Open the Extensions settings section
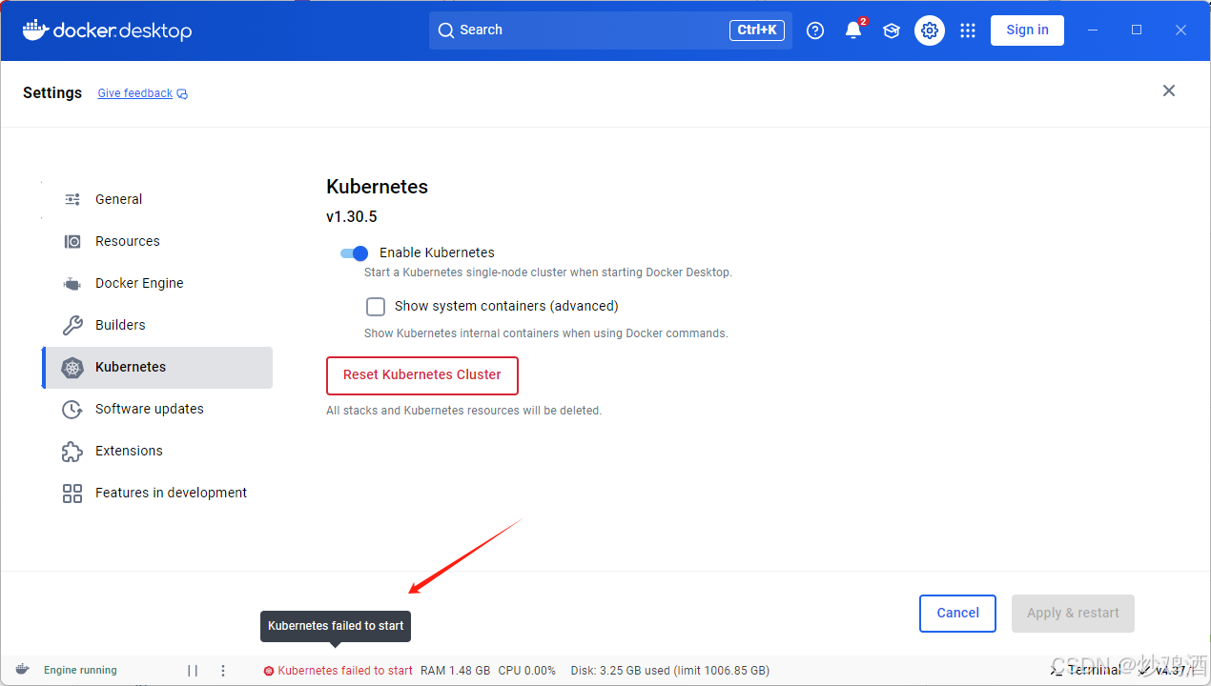The width and height of the screenshot is (1211, 686). pos(157,451)
